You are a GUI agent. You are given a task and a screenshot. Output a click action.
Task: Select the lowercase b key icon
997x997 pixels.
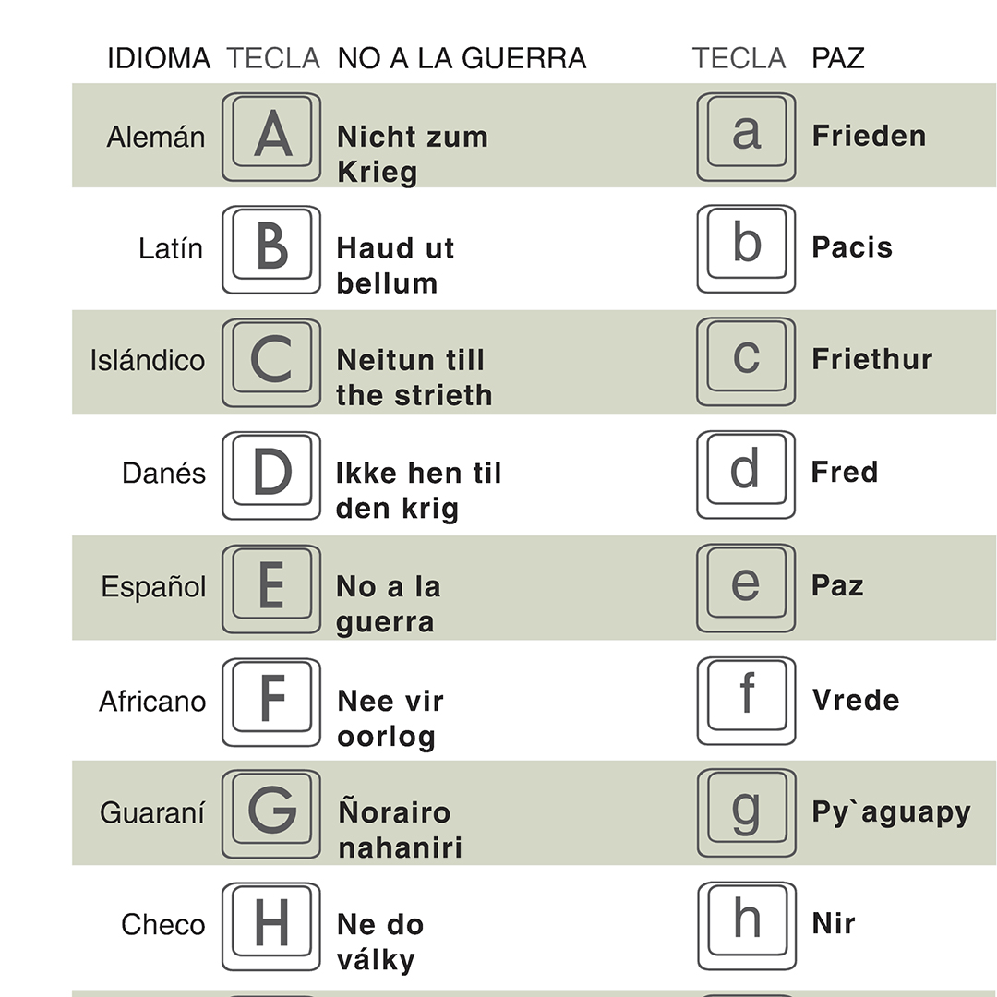[x=747, y=248]
